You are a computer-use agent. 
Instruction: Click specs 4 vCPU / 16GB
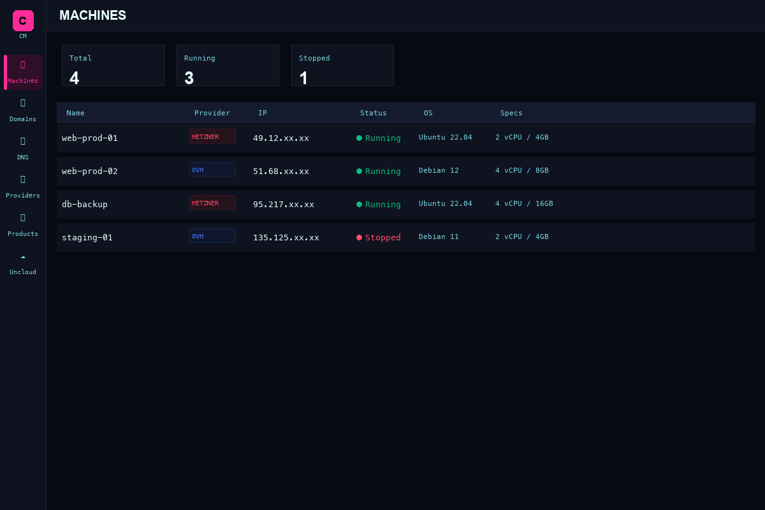coord(524,203)
